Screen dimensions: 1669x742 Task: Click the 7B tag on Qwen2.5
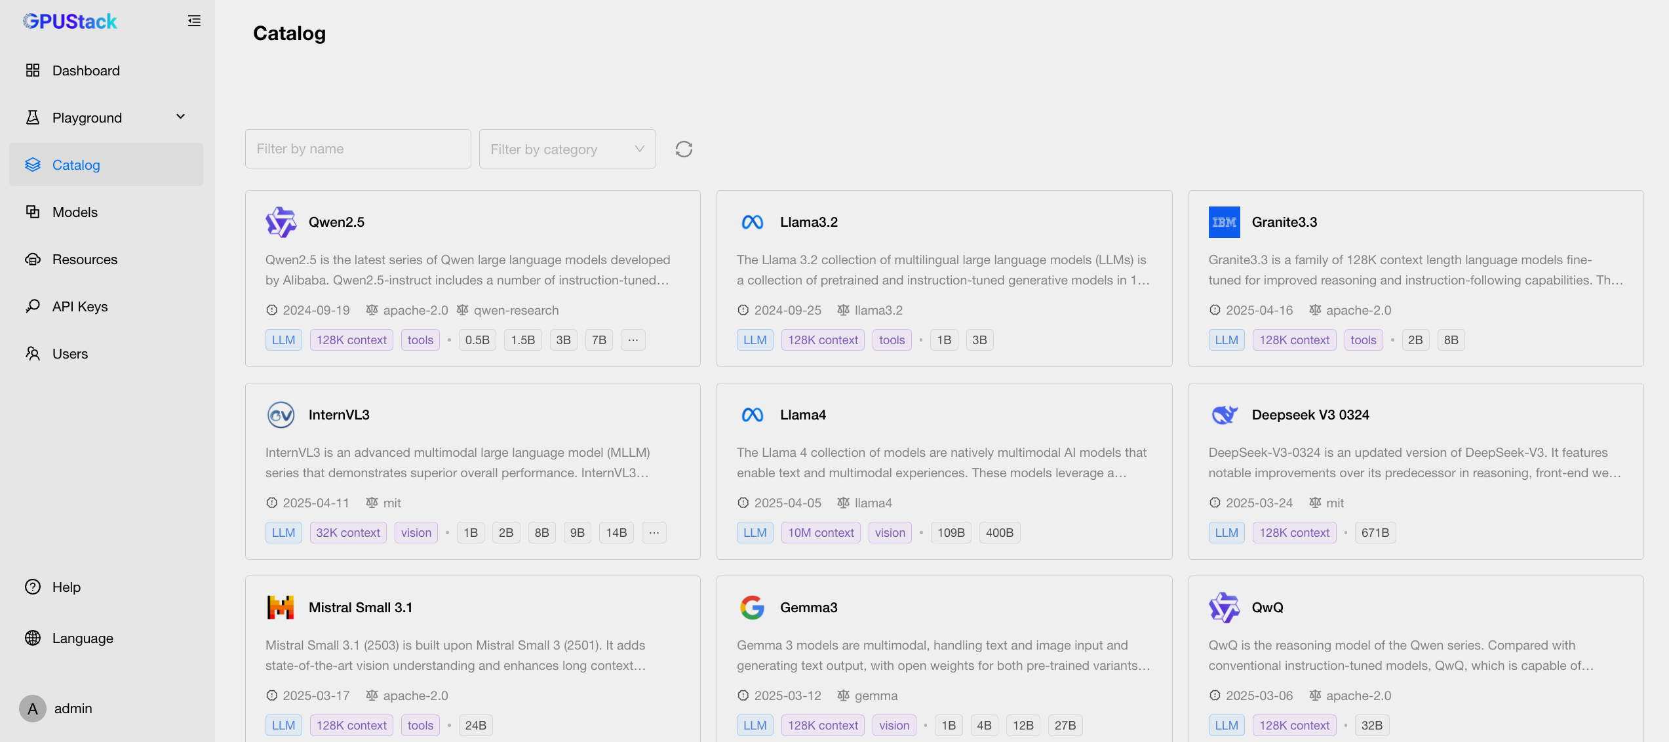coord(599,340)
